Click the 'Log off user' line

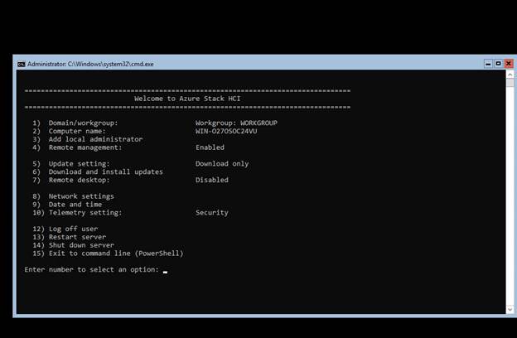[x=65, y=229]
